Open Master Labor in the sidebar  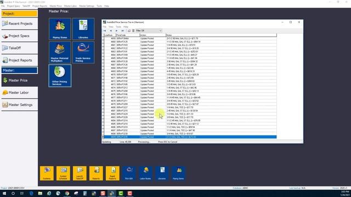click(x=19, y=92)
